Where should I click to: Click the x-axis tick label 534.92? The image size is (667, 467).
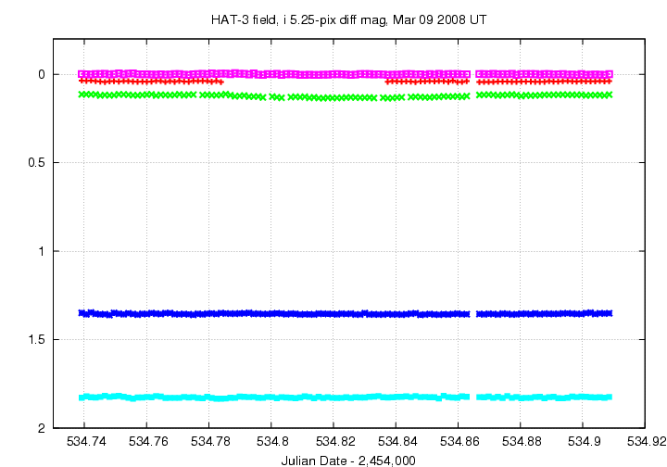pyautogui.click(x=647, y=441)
